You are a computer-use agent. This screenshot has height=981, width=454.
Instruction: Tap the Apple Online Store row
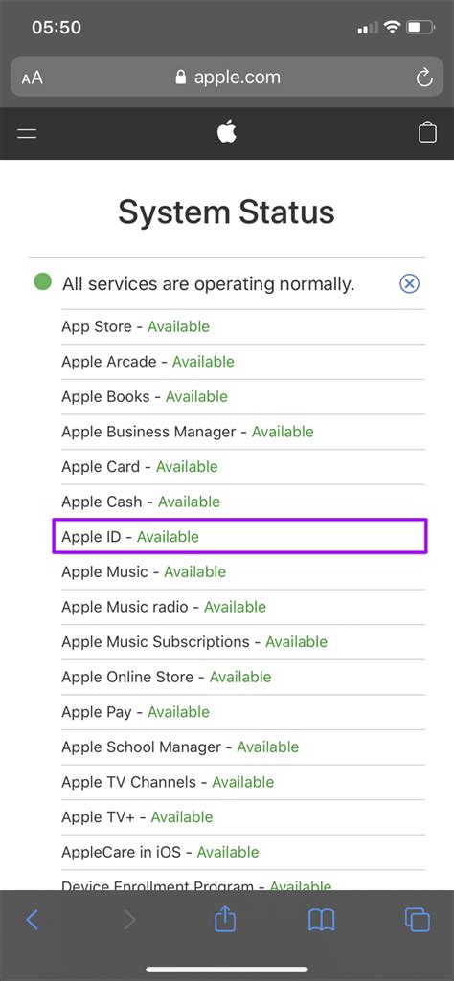click(x=243, y=677)
